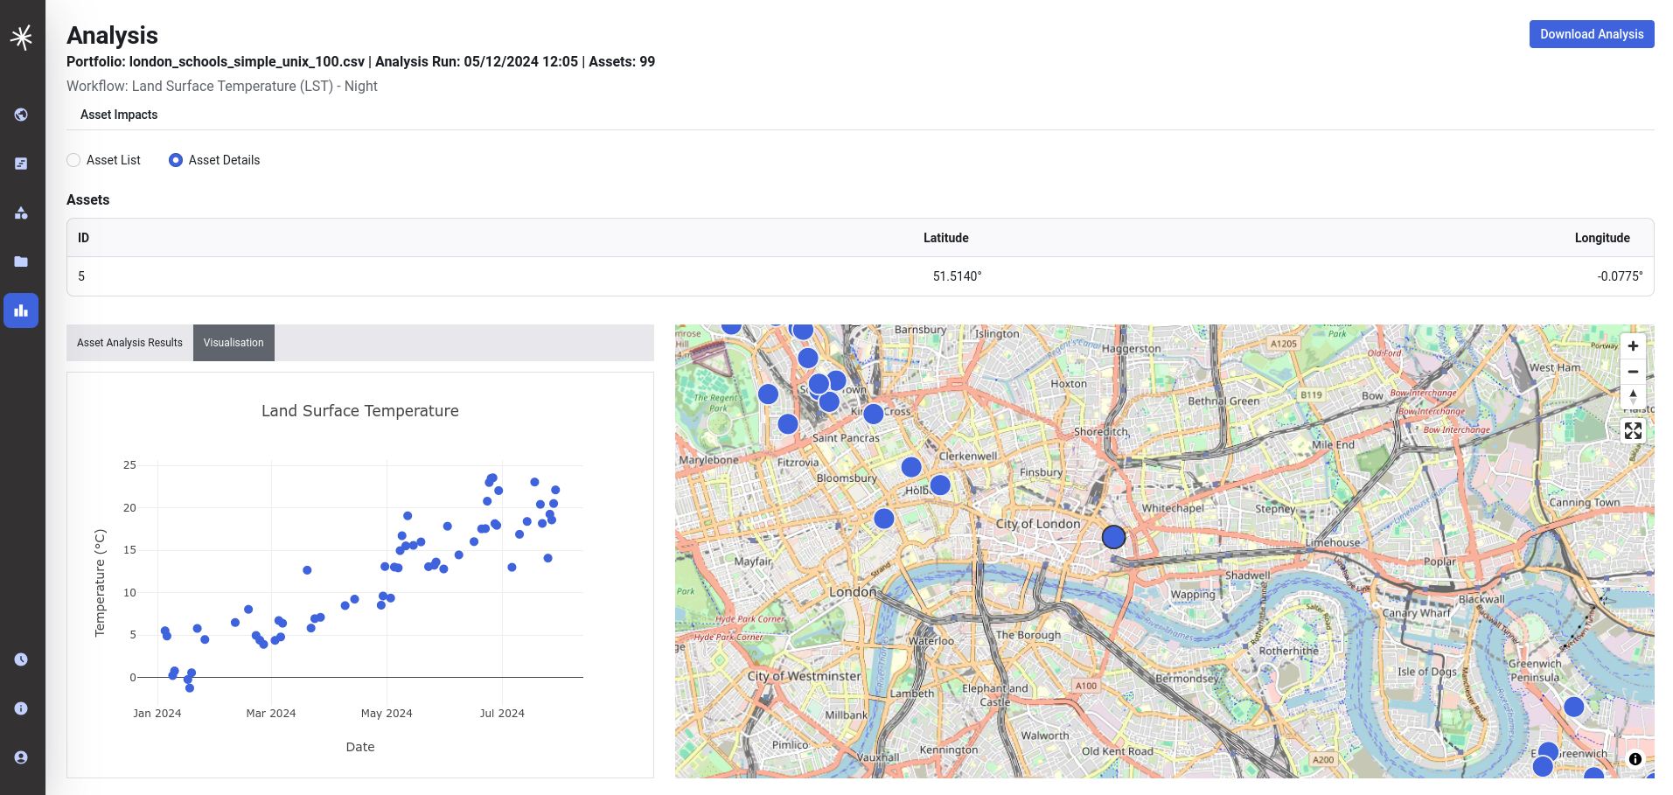Select the Asset List radio button
Viewport: 1673px width, 795px height.
point(73,160)
